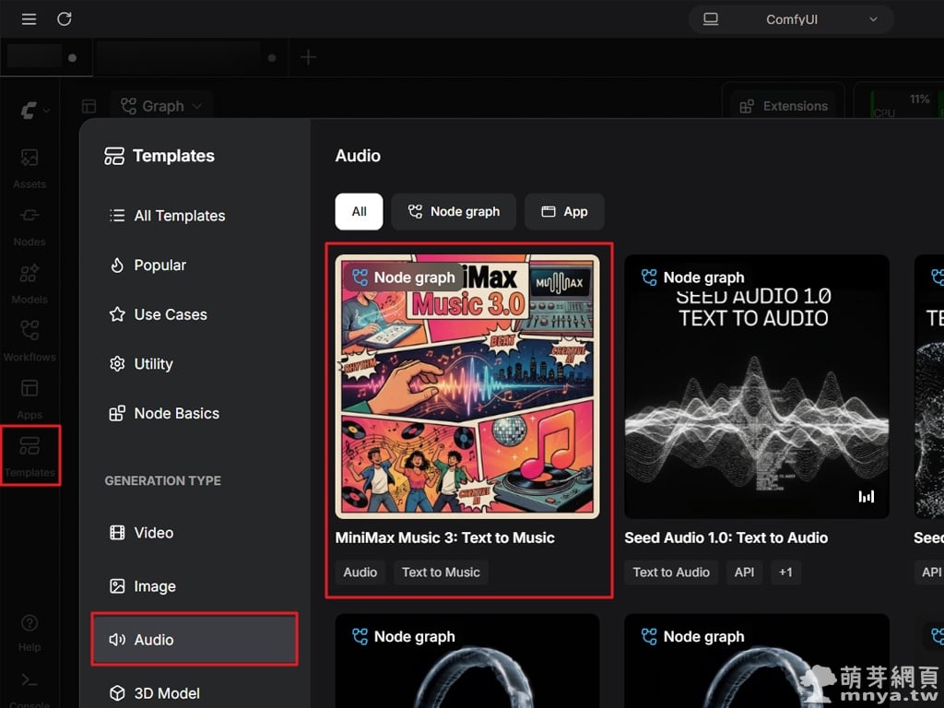This screenshot has width=944, height=708.
Task: Click the GENERATION TYPE section heading
Action: pos(162,481)
